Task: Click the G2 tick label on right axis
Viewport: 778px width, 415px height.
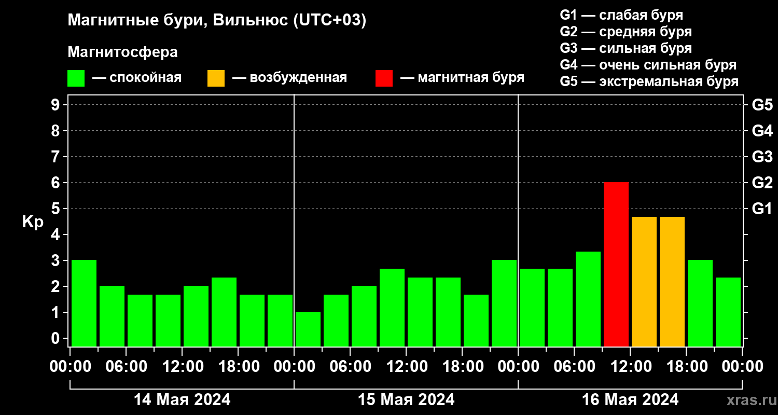Action: coord(762,183)
